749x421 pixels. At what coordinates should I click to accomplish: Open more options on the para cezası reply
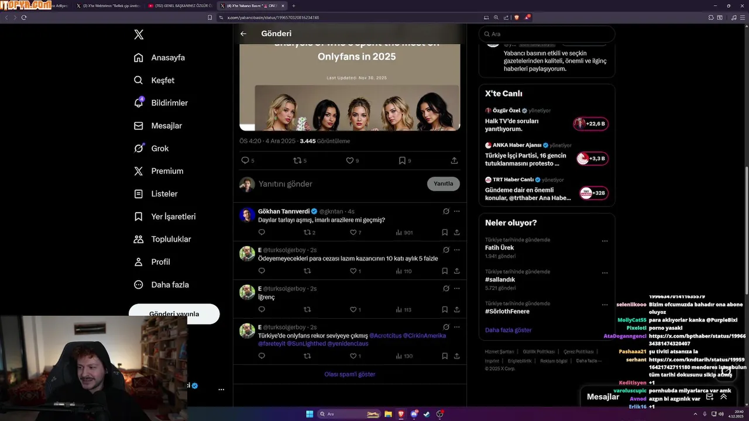click(x=457, y=250)
